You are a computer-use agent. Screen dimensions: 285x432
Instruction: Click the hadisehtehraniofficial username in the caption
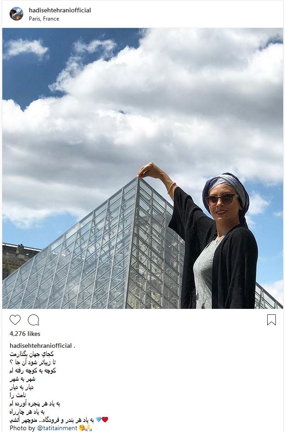coord(41,346)
